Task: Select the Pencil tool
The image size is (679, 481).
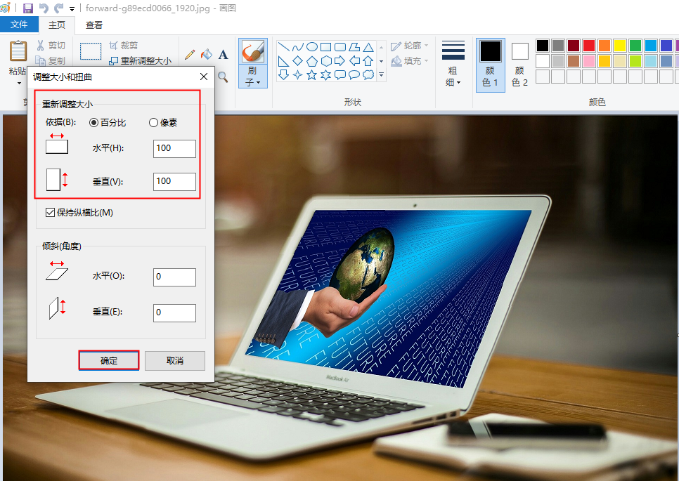Action: click(190, 55)
